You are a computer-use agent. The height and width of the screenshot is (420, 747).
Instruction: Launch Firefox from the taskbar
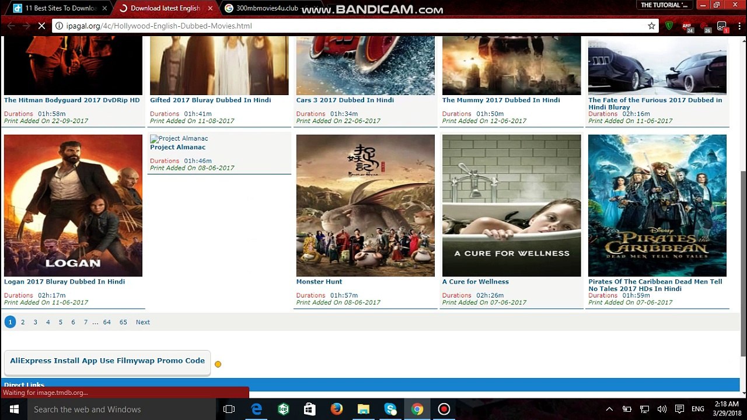[337, 409]
